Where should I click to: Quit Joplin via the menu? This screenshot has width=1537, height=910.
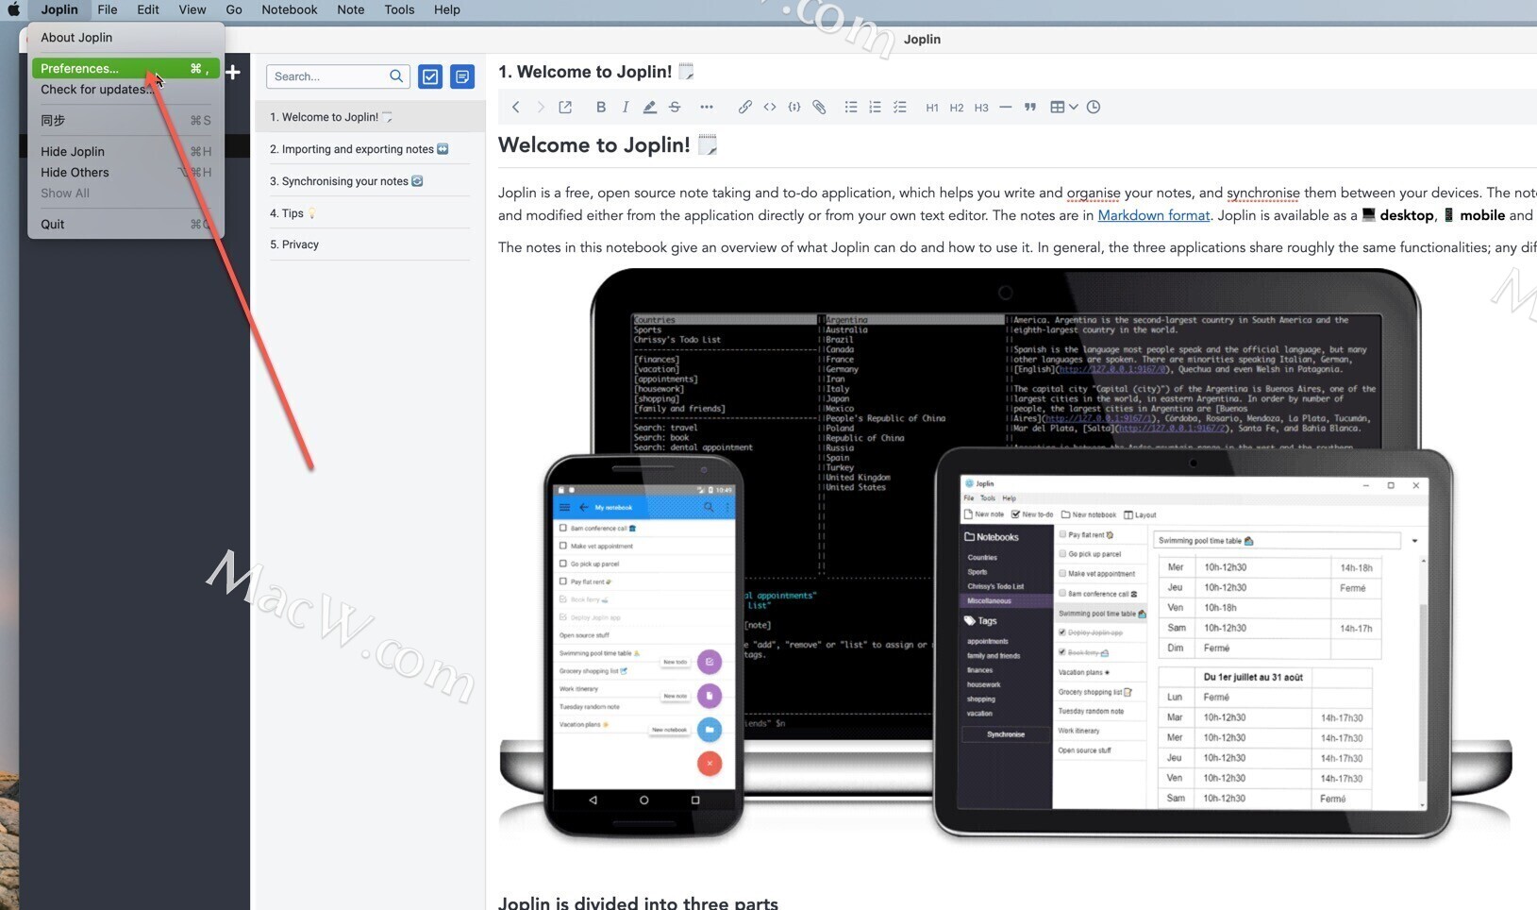pos(125,225)
